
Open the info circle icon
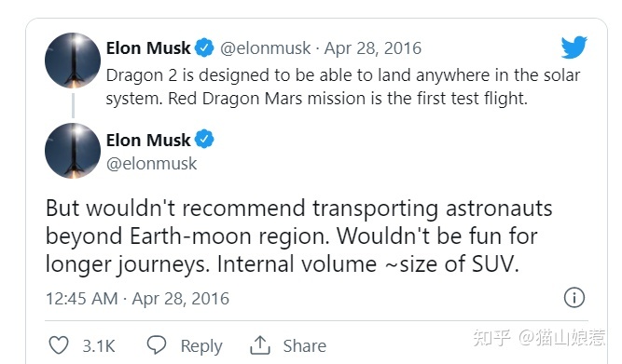pyautogui.click(x=574, y=297)
